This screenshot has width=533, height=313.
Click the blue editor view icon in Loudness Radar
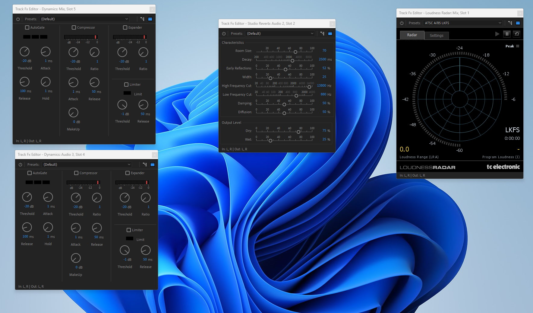coord(518,23)
